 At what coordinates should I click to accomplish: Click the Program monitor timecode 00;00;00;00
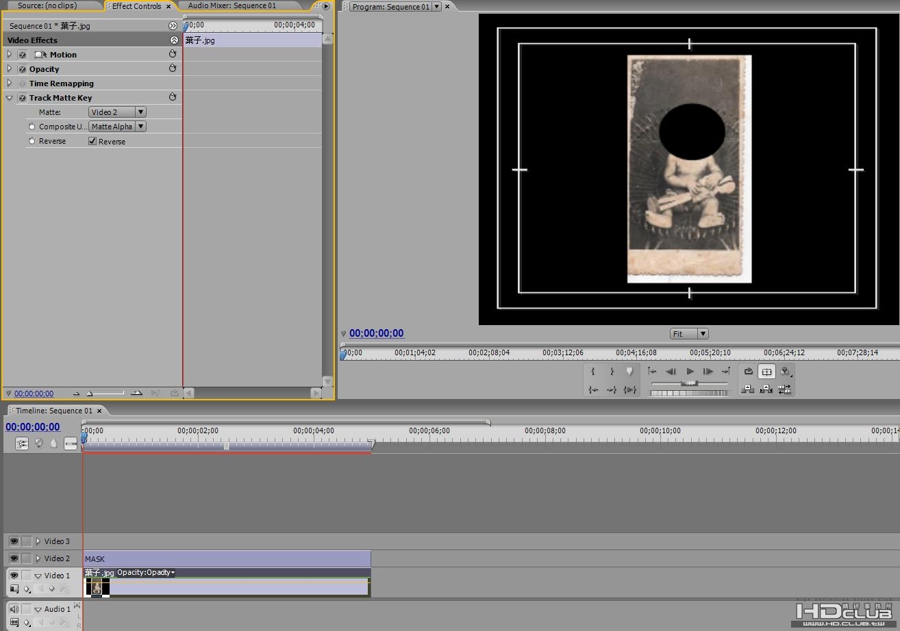coord(376,333)
